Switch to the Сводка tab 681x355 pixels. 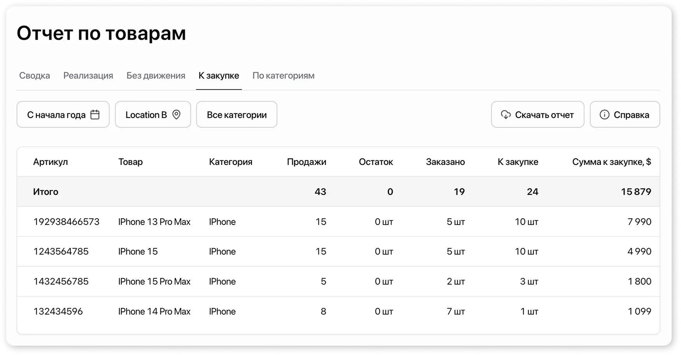pos(35,76)
